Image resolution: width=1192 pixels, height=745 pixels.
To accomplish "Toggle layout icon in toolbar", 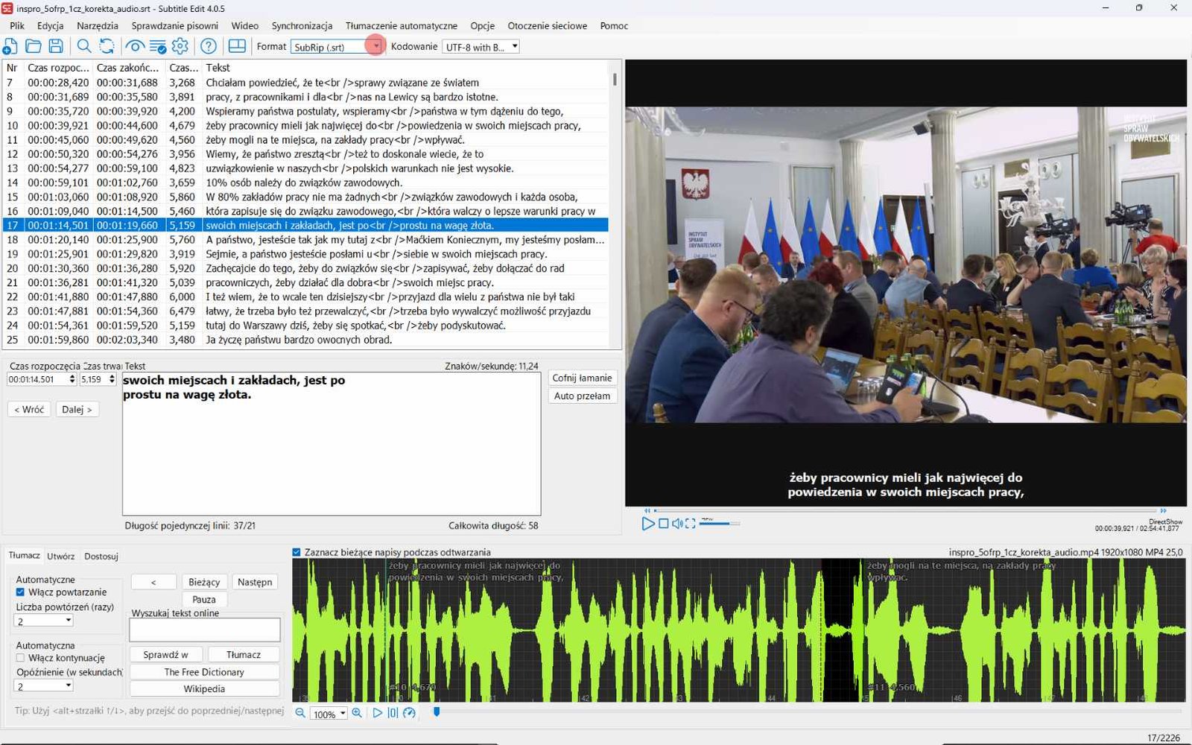I will coord(237,46).
